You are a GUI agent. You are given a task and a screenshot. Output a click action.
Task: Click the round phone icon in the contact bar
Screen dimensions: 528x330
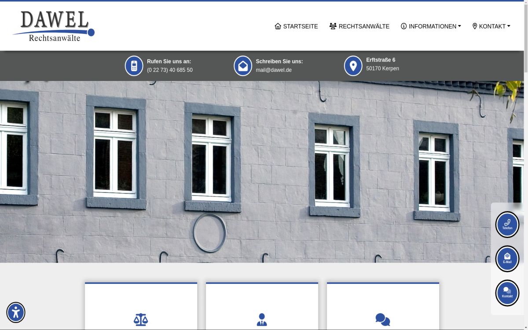[x=134, y=66]
